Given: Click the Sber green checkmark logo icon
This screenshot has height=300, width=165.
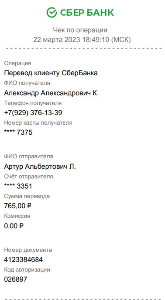Looking at the screenshot, I should [x=52, y=12].
